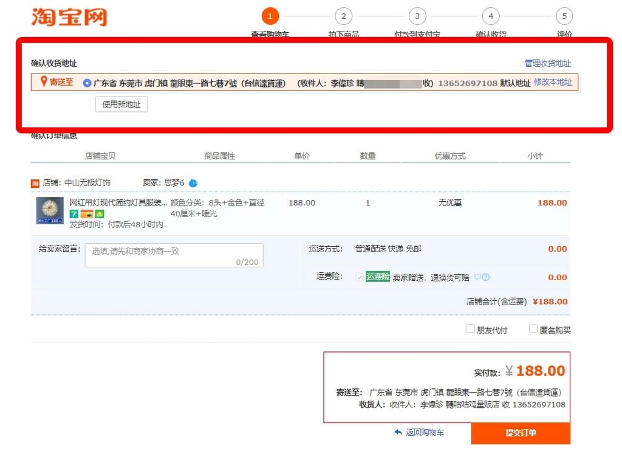Image resolution: width=622 pixels, height=468 pixels.
Task: Click the 店铺宝贝 column header
Action: click(x=100, y=156)
